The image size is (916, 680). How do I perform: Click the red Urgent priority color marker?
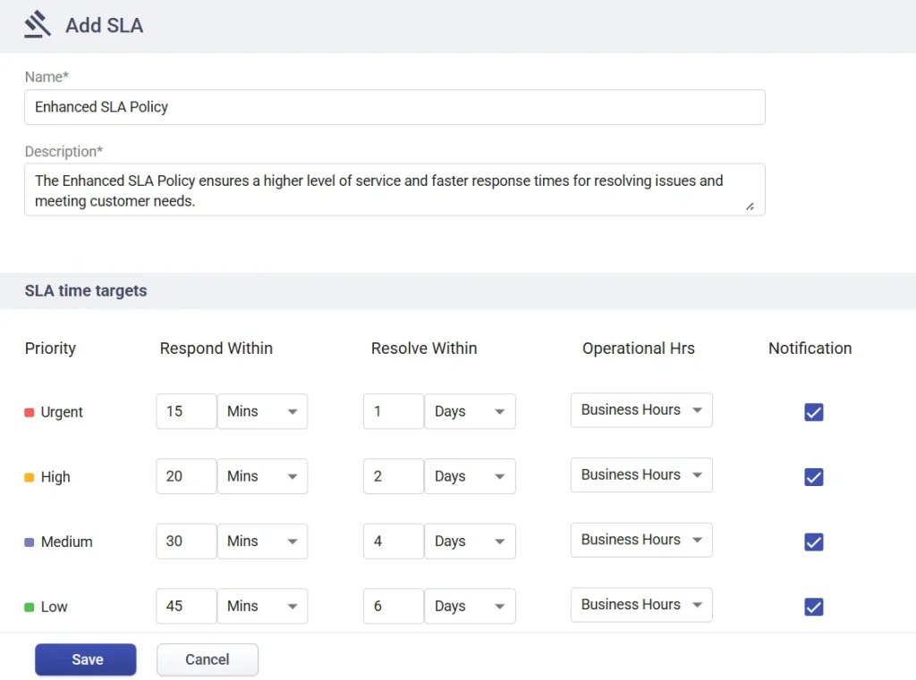coord(30,413)
